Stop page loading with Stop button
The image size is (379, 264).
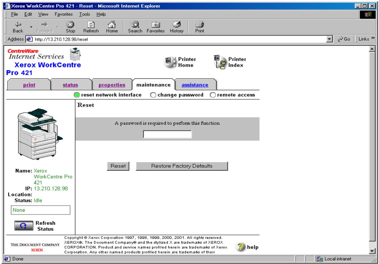point(70,27)
